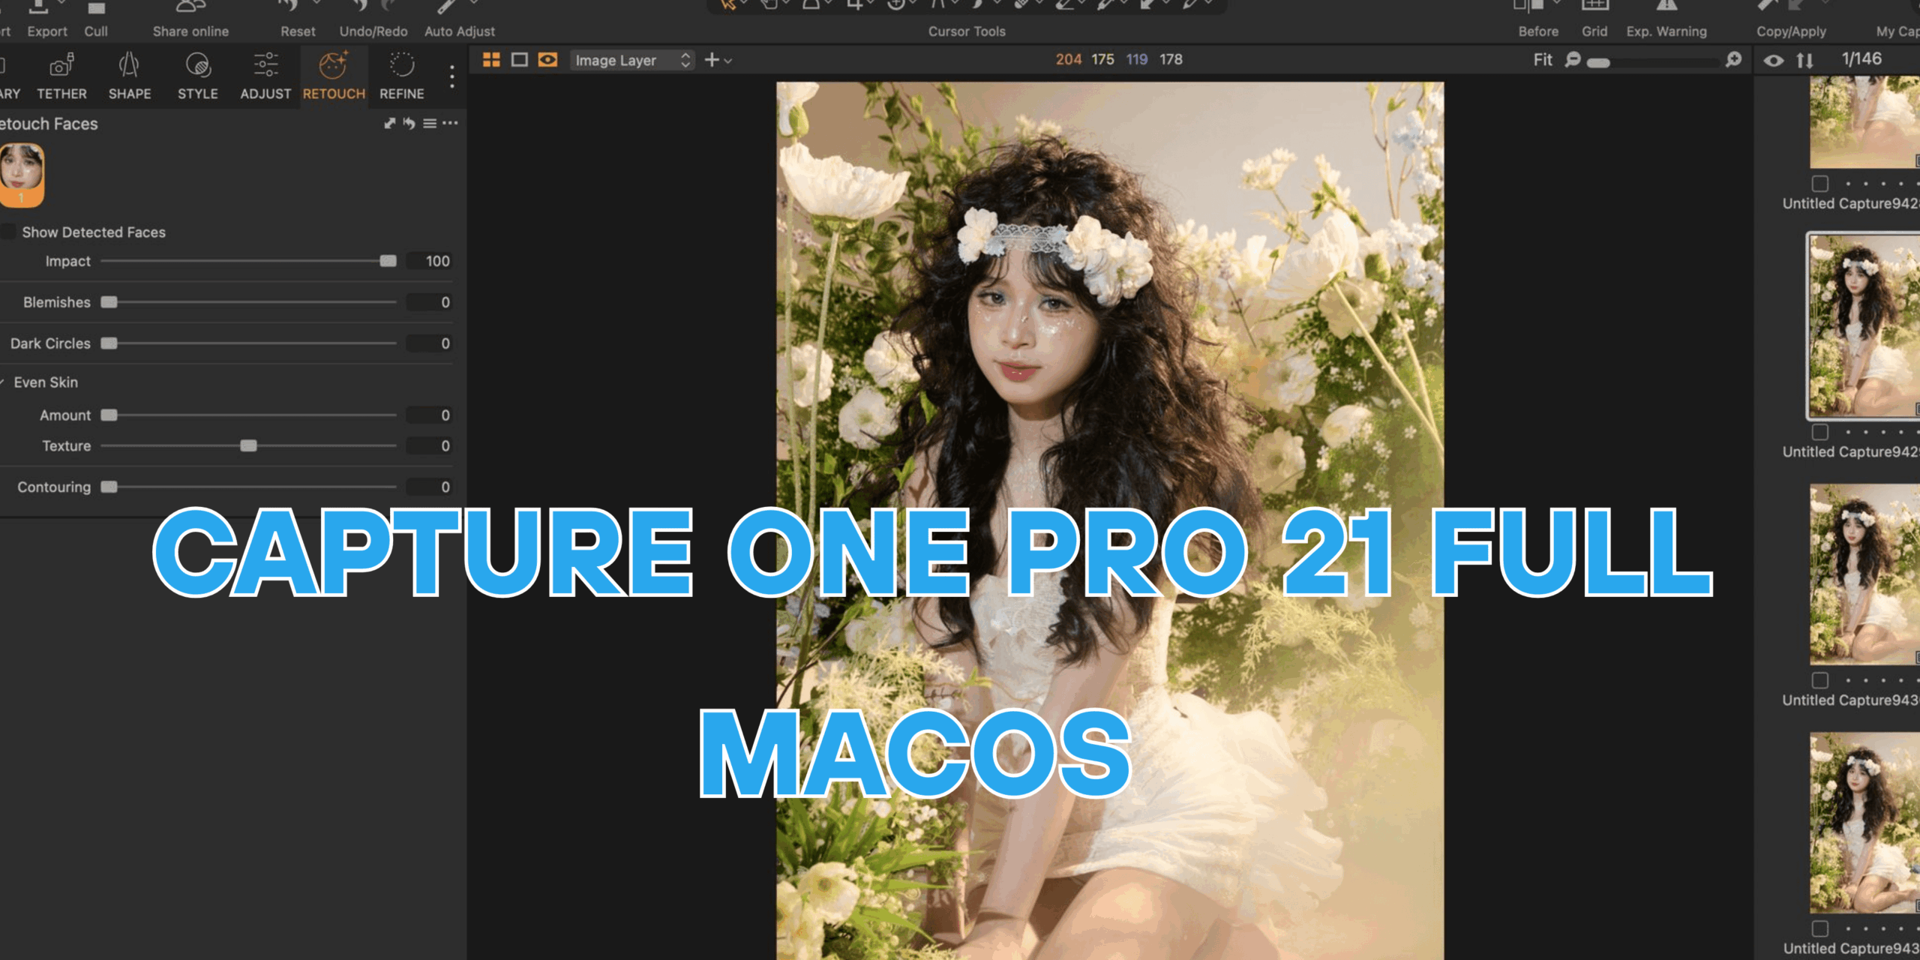The image size is (1920, 960).
Task: Click the red readout value 204
Action: pyautogui.click(x=1068, y=59)
